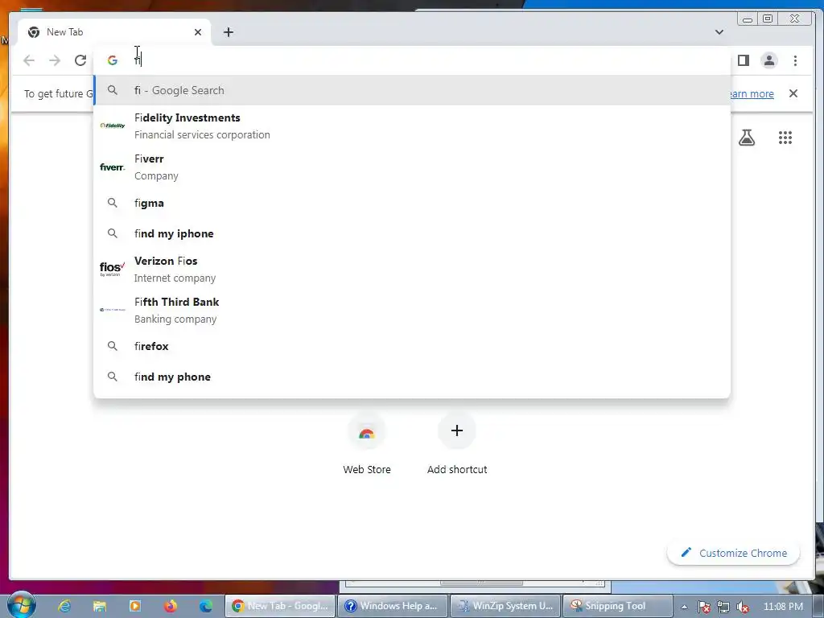Select the Verizon Fios suggestion
This screenshot has width=824, height=618.
pos(412,269)
